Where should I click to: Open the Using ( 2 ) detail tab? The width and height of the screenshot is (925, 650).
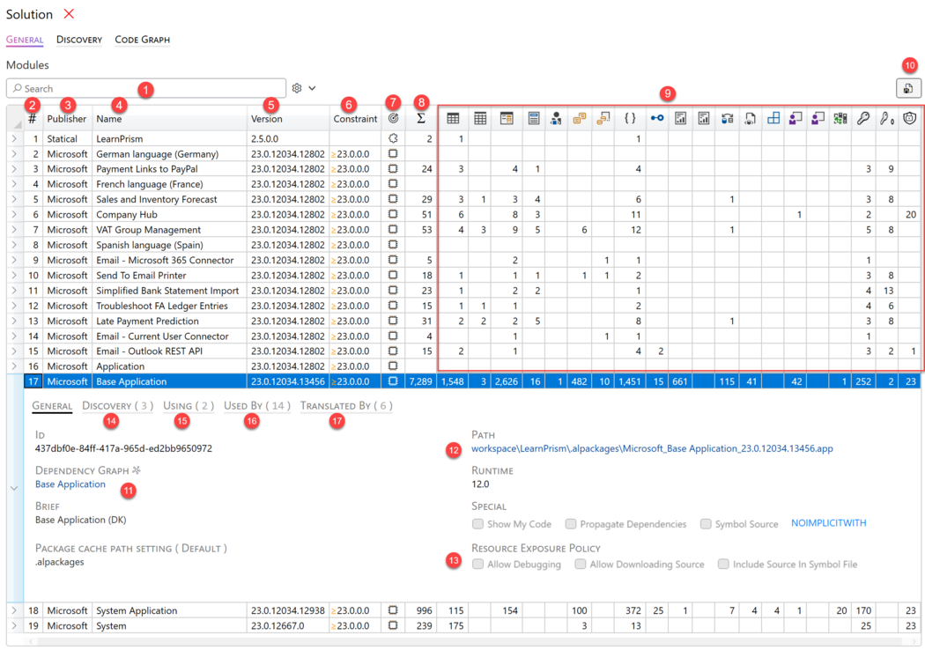pyautogui.click(x=189, y=406)
